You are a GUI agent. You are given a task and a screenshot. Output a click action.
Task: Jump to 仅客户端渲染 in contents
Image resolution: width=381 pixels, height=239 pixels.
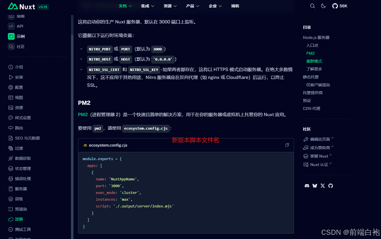318,85
